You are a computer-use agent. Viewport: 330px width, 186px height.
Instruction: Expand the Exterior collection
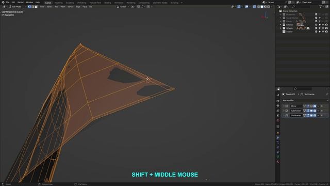click(280, 25)
